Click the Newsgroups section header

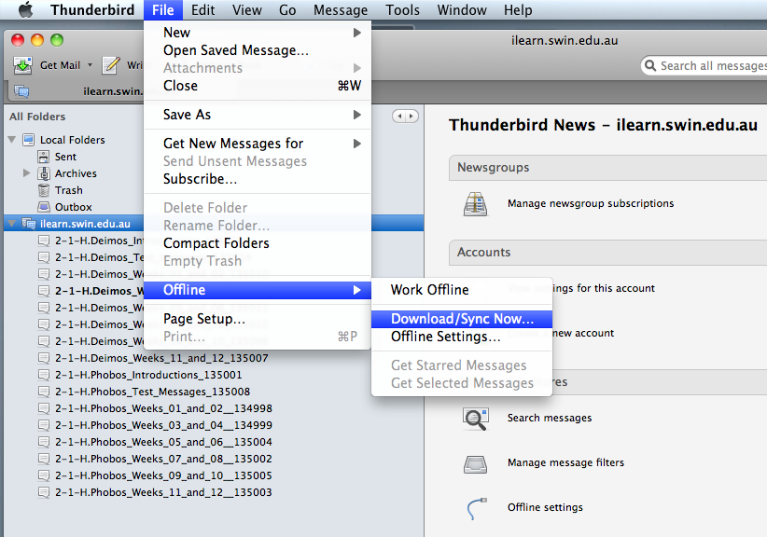[x=607, y=168]
